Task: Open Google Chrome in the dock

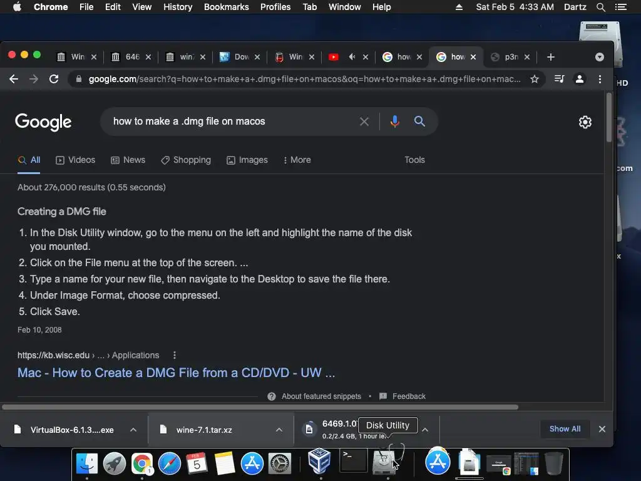Action: (142, 463)
